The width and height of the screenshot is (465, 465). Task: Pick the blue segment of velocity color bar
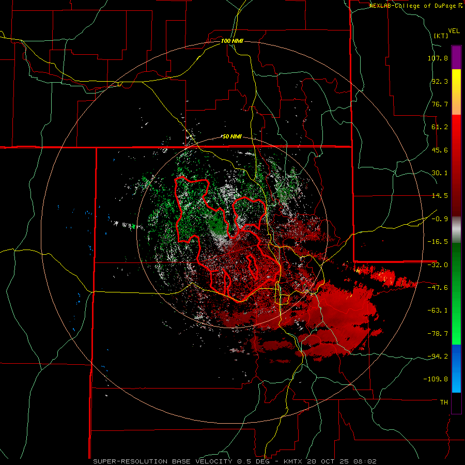456,368
